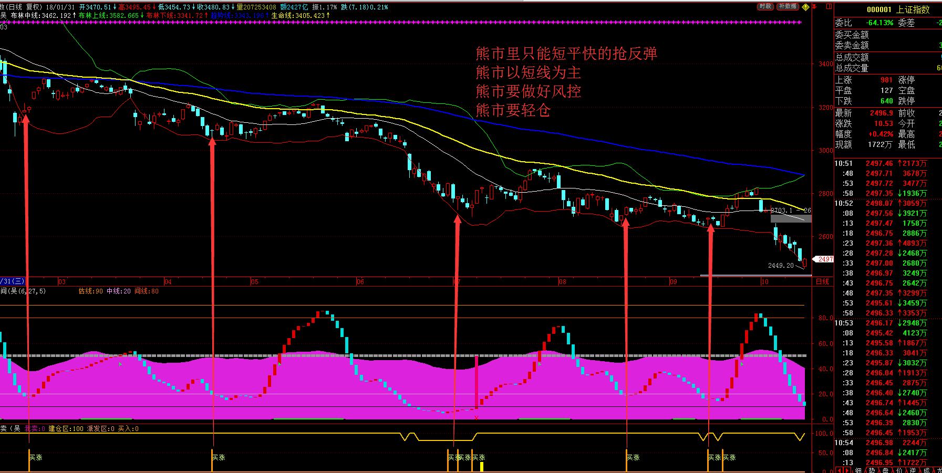The image size is (942, 473).
Task: Select the 10:54 tick row 2496.98
Action: click(x=888, y=443)
